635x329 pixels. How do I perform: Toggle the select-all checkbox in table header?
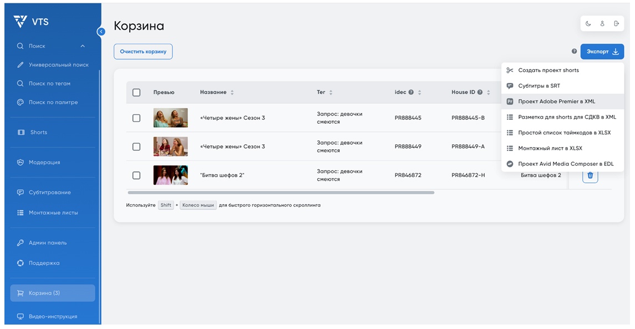[136, 92]
